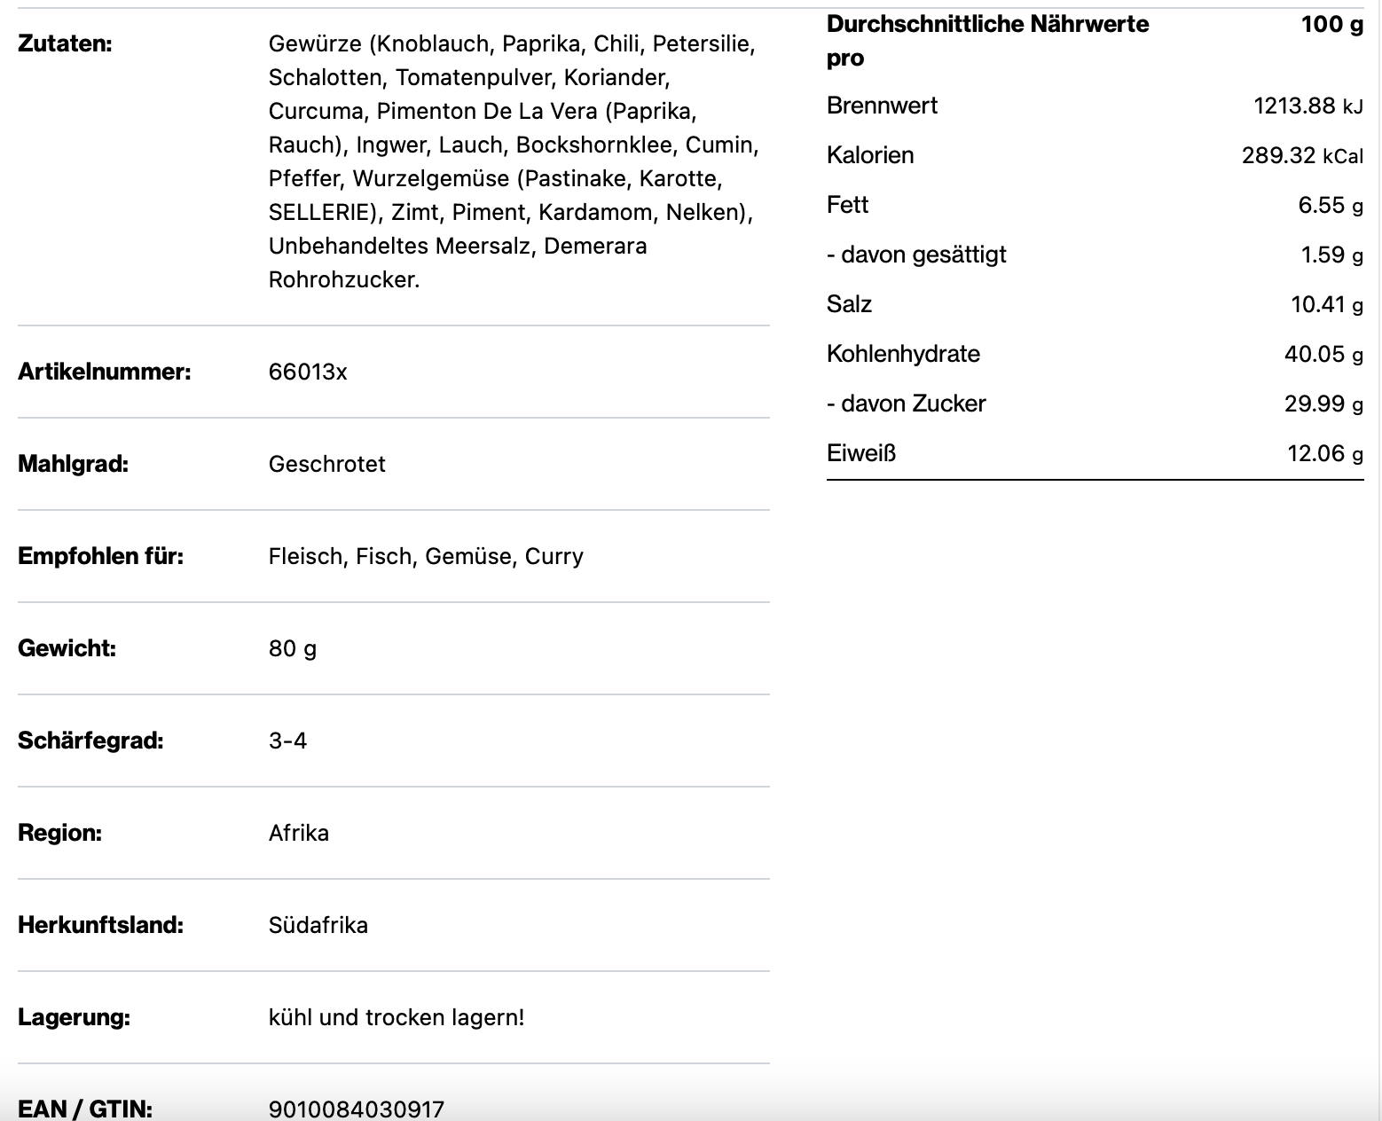Screen dimensions: 1382x1121
Task: Click the Brennwert value 1213.88 kJ
Action: [1307, 106]
